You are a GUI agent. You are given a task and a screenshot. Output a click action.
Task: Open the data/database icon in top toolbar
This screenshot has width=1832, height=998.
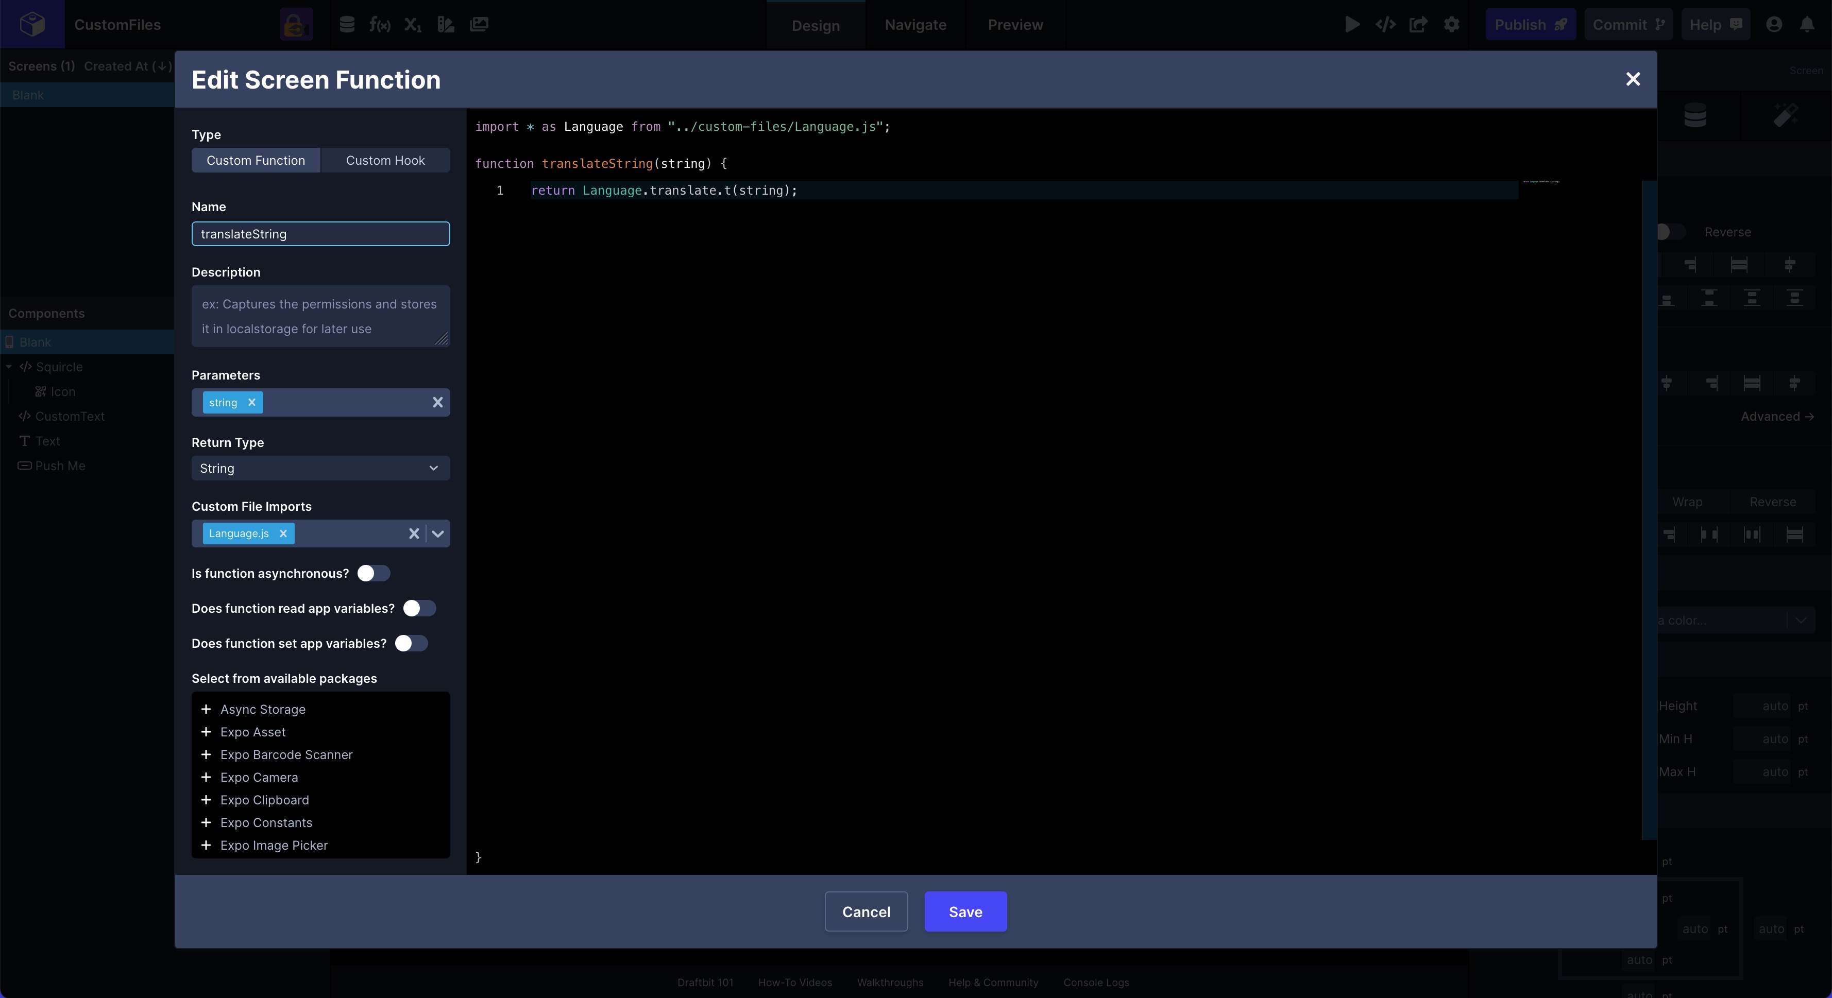tap(347, 25)
